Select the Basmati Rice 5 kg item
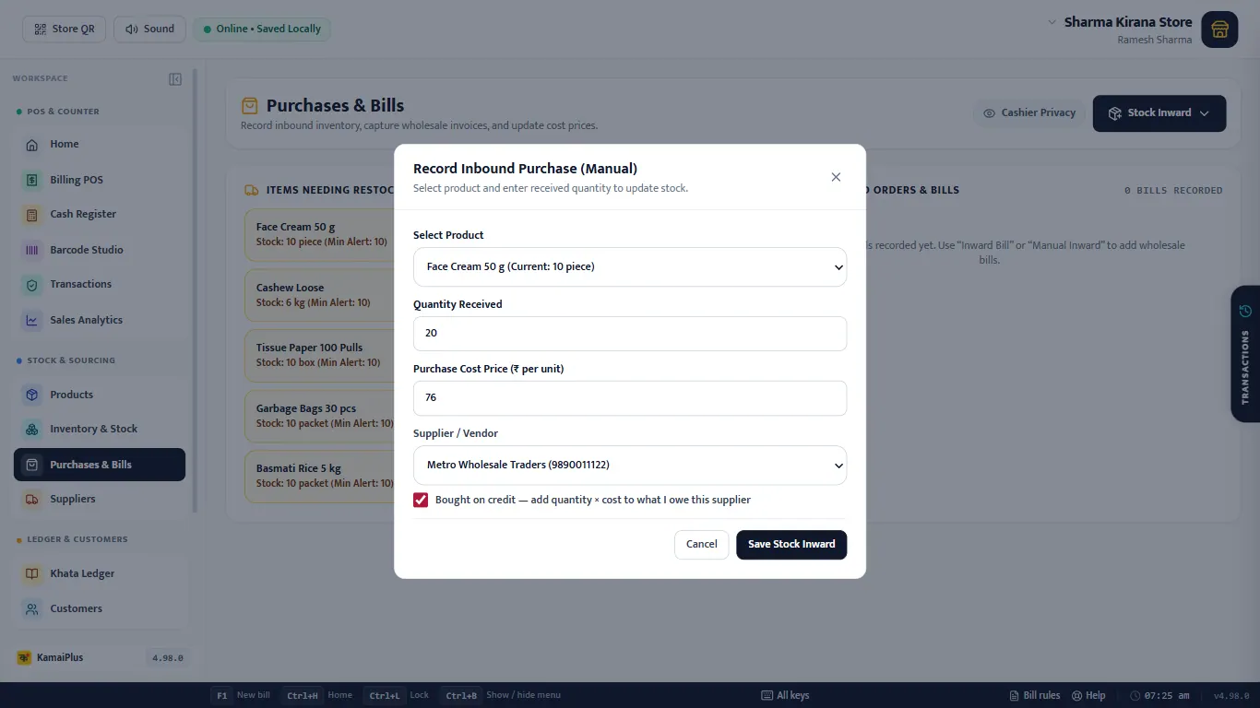 click(319, 476)
